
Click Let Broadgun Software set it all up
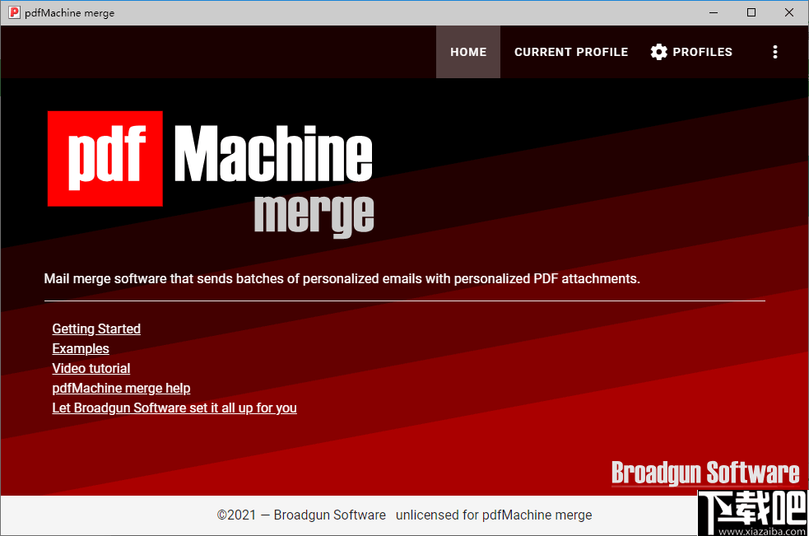[x=174, y=408]
